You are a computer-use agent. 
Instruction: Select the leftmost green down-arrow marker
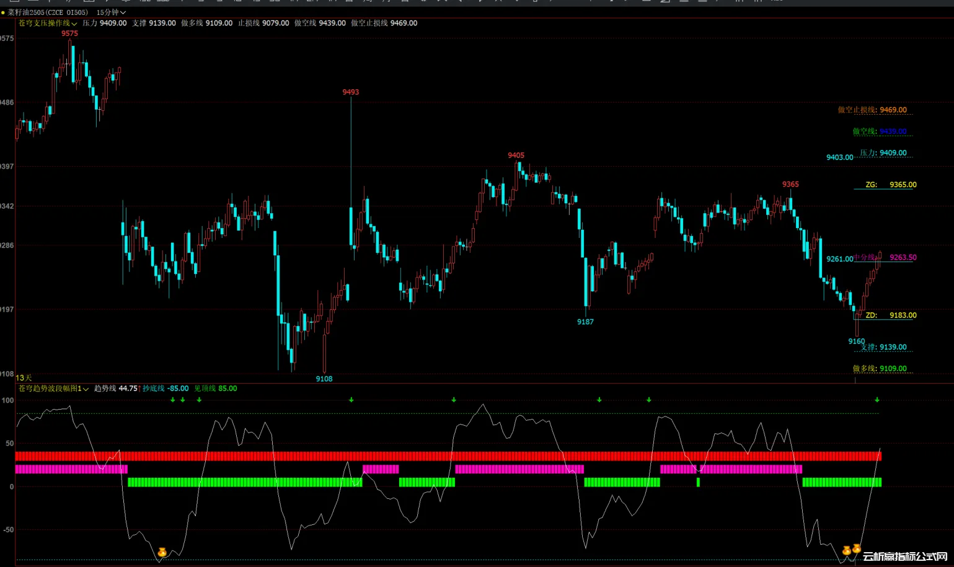click(x=173, y=400)
